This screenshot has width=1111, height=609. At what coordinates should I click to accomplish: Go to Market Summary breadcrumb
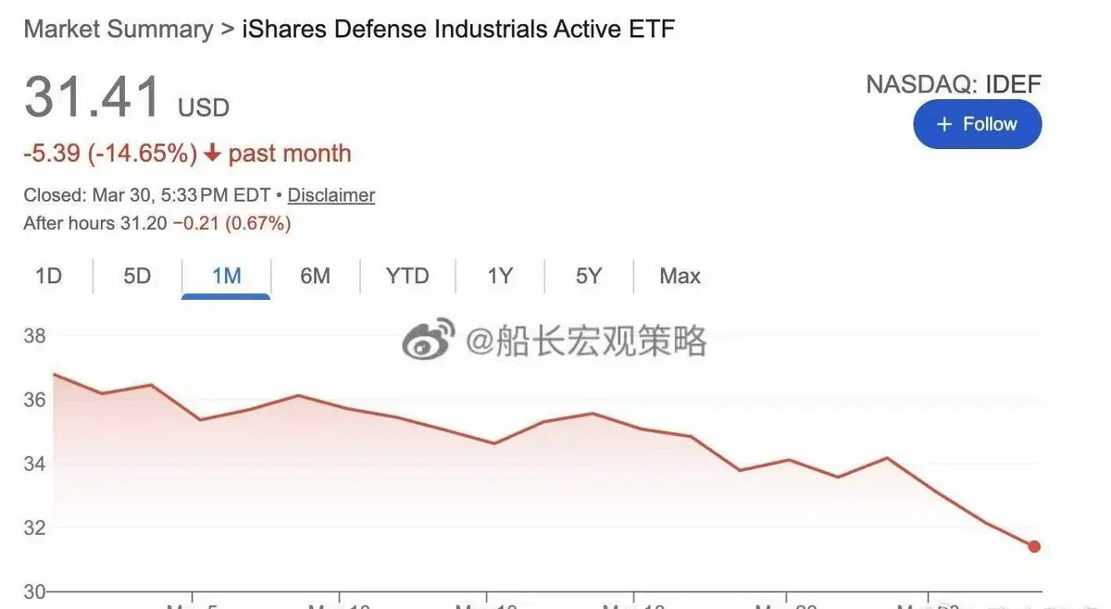[x=118, y=29]
